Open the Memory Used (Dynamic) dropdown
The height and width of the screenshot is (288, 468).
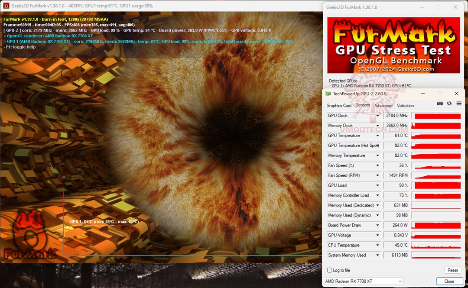[377, 215]
